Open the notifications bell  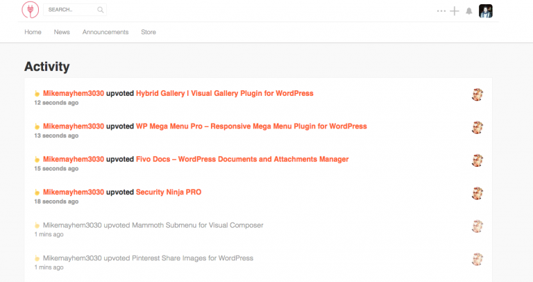pos(469,11)
